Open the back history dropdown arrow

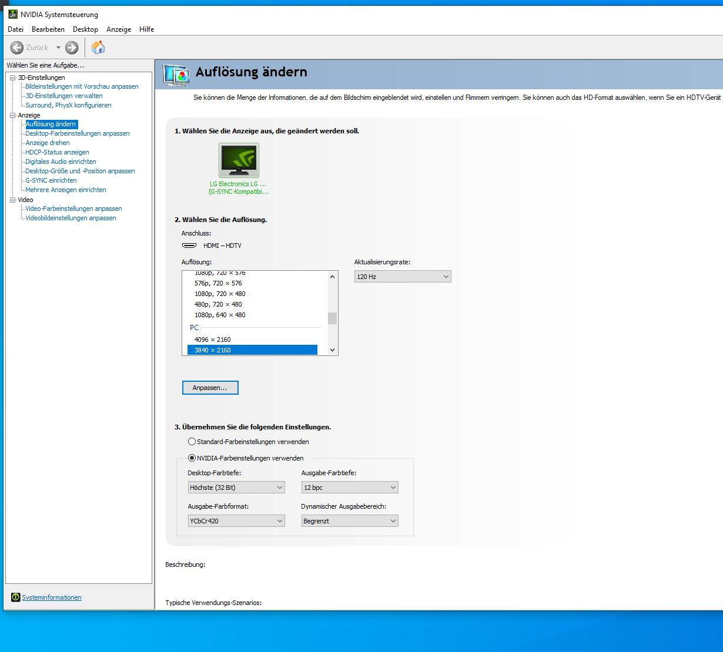[58, 48]
